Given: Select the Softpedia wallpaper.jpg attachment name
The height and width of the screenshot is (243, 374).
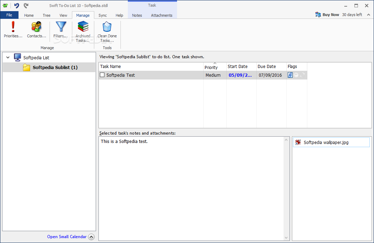Looking at the screenshot, I should pos(326,143).
